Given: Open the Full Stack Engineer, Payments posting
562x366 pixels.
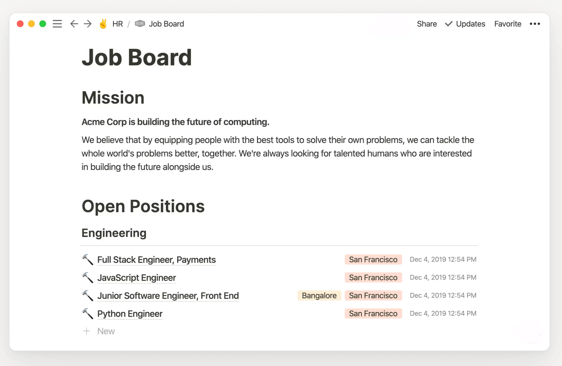Looking at the screenshot, I should point(156,260).
